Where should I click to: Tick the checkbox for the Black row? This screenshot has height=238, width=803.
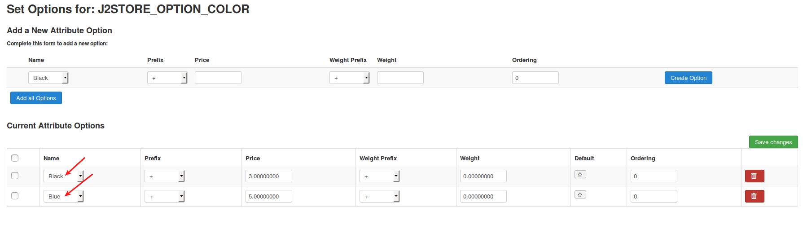(x=15, y=176)
